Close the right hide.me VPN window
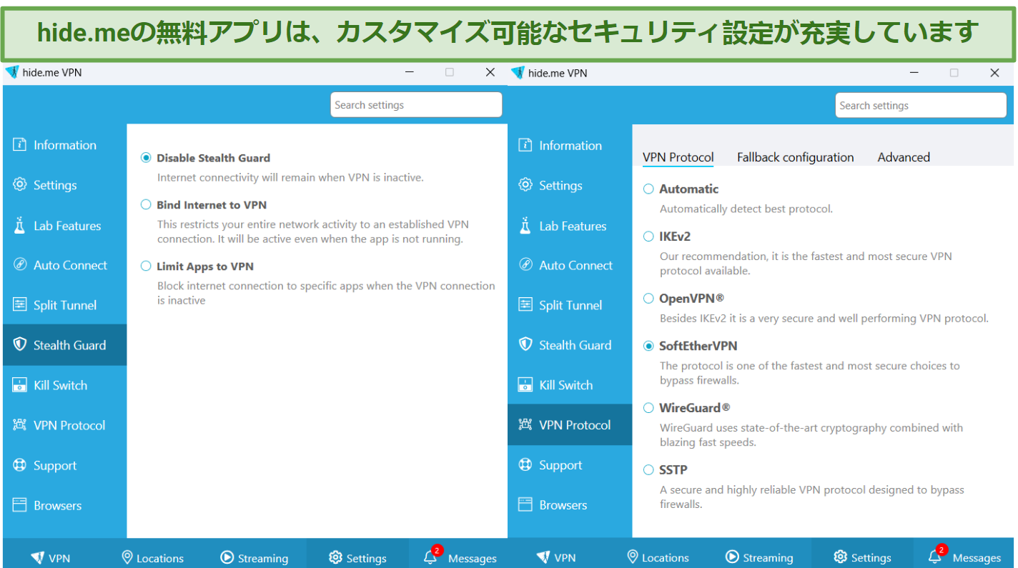The image size is (1018, 568). point(994,73)
